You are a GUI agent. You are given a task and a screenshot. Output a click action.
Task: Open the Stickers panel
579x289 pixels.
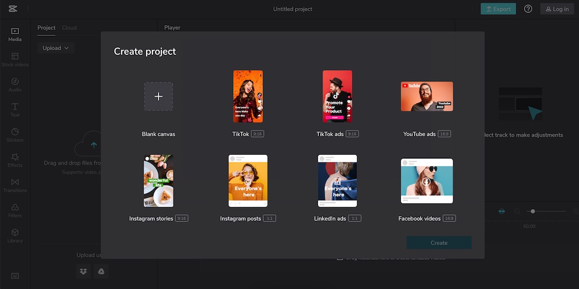(x=15, y=135)
